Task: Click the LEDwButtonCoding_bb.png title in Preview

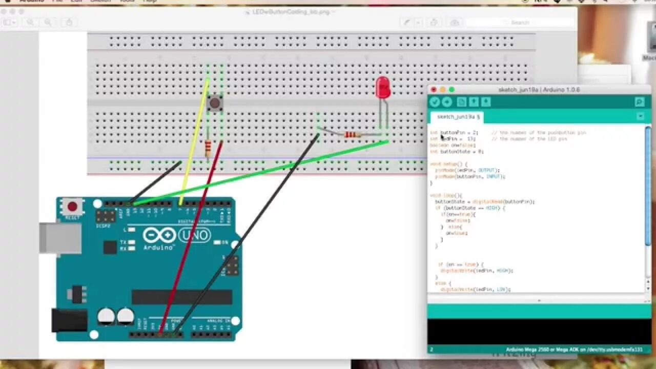Action: (x=291, y=11)
